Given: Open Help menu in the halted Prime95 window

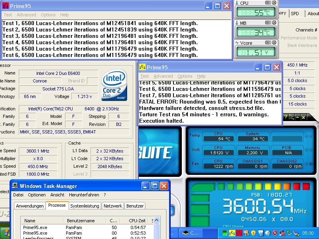Looking at the screenshot, I should click(x=201, y=76).
